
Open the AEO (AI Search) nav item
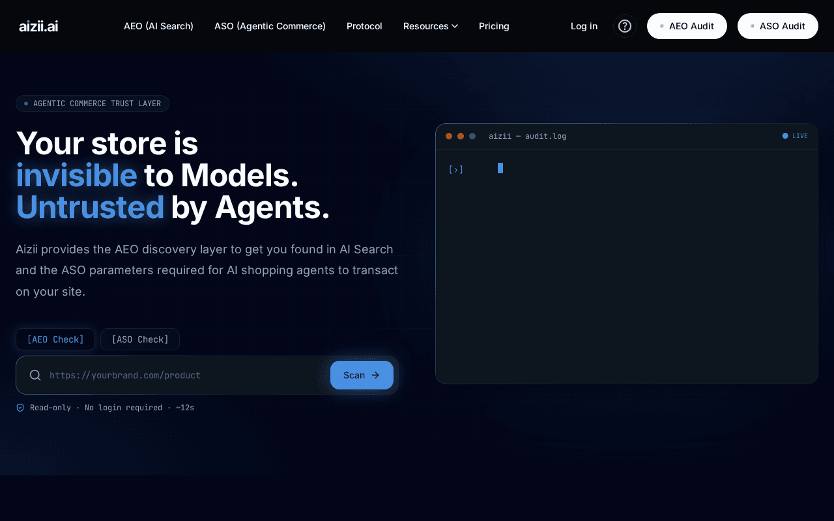pyautogui.click(x=158, y=26)
